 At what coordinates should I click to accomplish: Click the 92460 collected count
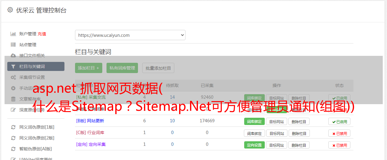pos(207,97)
